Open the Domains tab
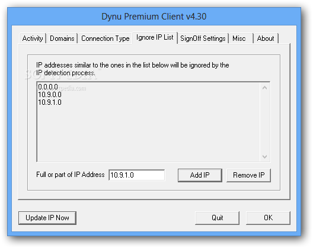Viewport: 313px width, 248px height. click(x=62, y=38)
